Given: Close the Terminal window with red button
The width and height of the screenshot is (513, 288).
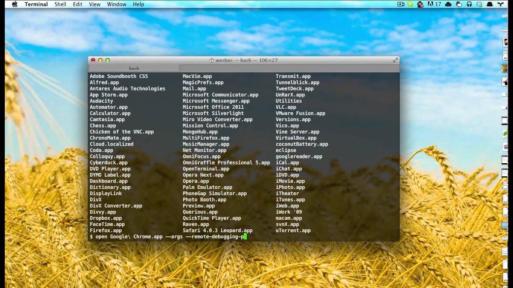Looking at the screenshot, I should click(93, 60).
